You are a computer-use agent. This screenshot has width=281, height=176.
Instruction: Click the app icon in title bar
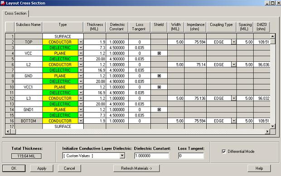(x=3, y=3)
